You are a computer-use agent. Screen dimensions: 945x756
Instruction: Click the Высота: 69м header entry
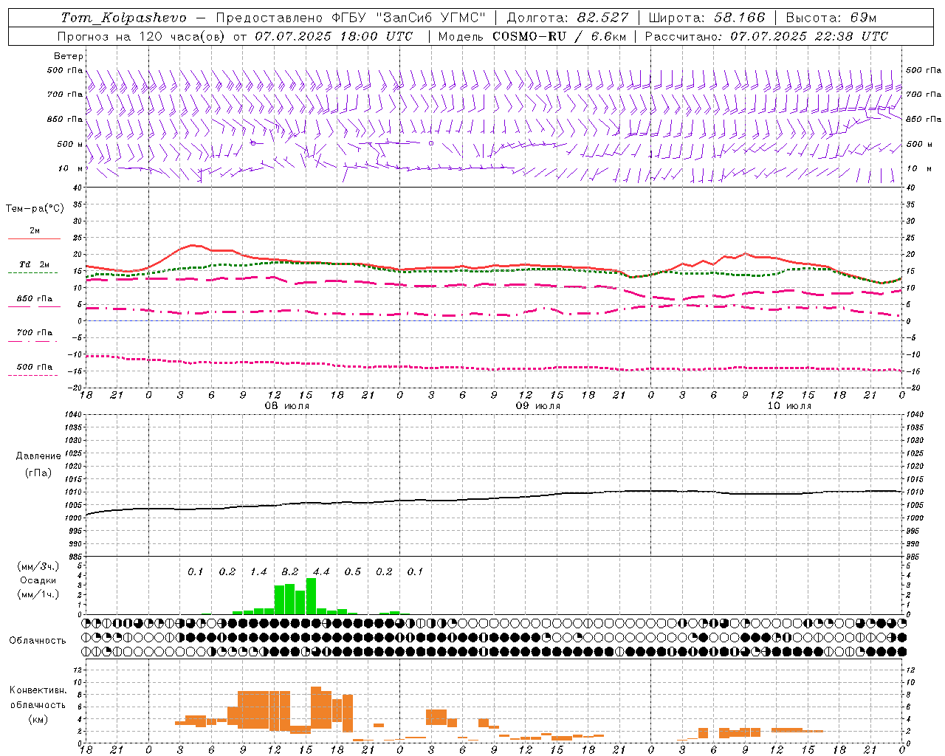(831, 18)
